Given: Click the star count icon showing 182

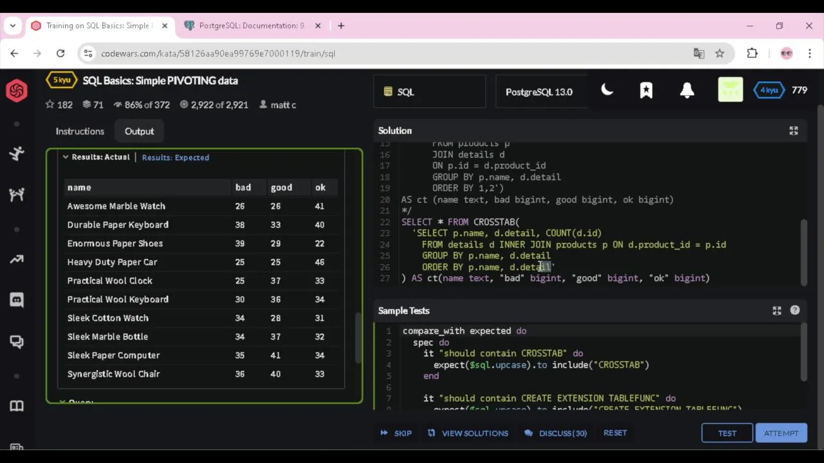Looking at the screenshot, I should (50, 105).
